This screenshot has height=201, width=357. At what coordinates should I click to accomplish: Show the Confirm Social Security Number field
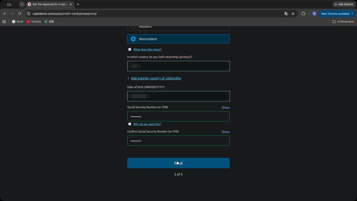[226, 132]
